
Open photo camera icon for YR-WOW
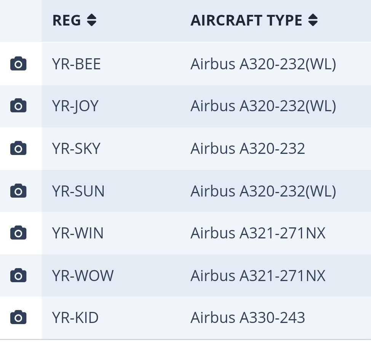(18, 275)
